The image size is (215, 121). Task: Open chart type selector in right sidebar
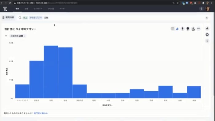[207, 28]
